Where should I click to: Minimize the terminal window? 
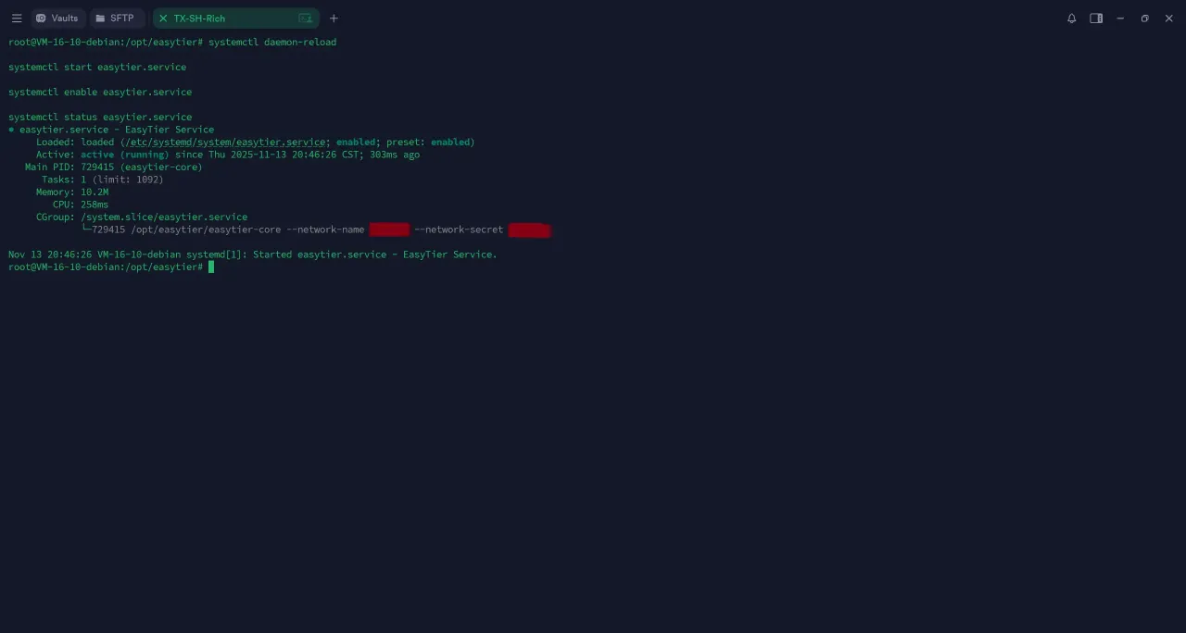pos(1120,18)
